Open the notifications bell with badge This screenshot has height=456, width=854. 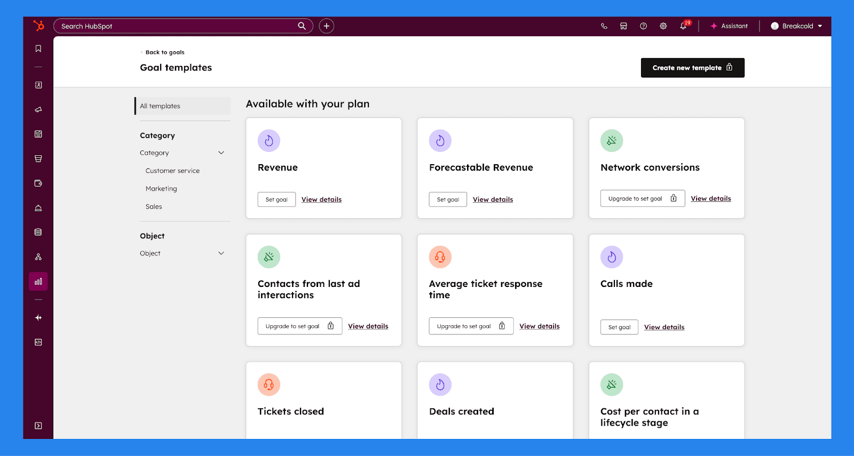coord(684,26)
